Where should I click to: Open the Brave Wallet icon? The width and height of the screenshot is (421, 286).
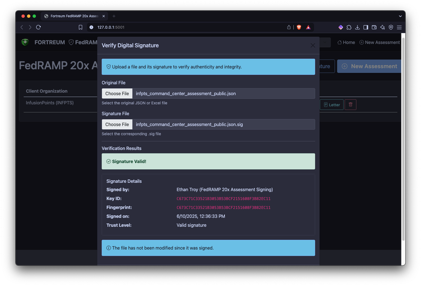[x=374, y=27]
